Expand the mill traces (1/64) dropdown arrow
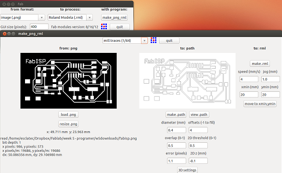Image resolution: width=282 pixels, height=173 pixels. pyautogui.click(x=144, y=40)
